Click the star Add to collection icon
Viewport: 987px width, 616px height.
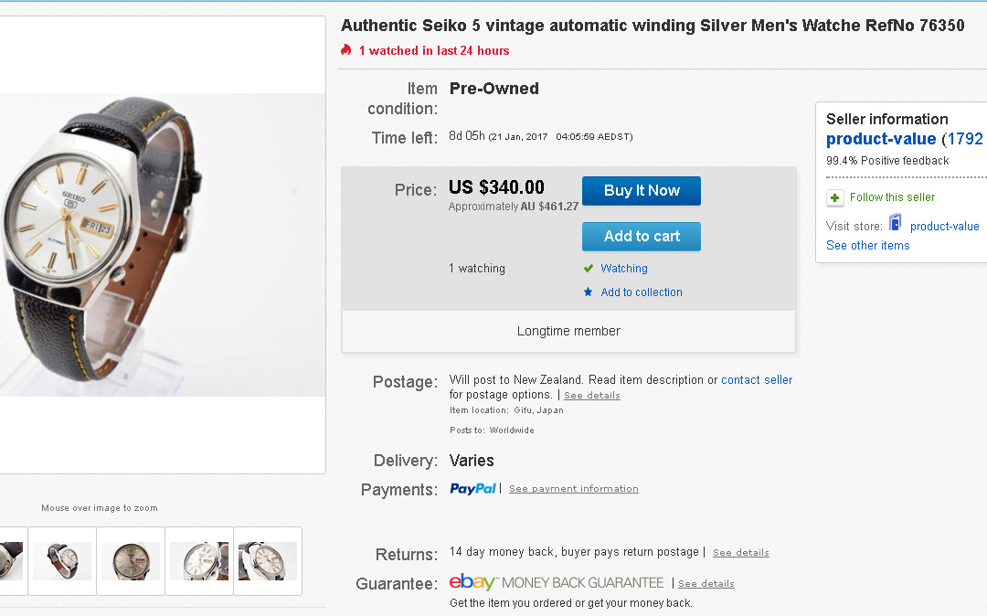click(x=589, y=292)
